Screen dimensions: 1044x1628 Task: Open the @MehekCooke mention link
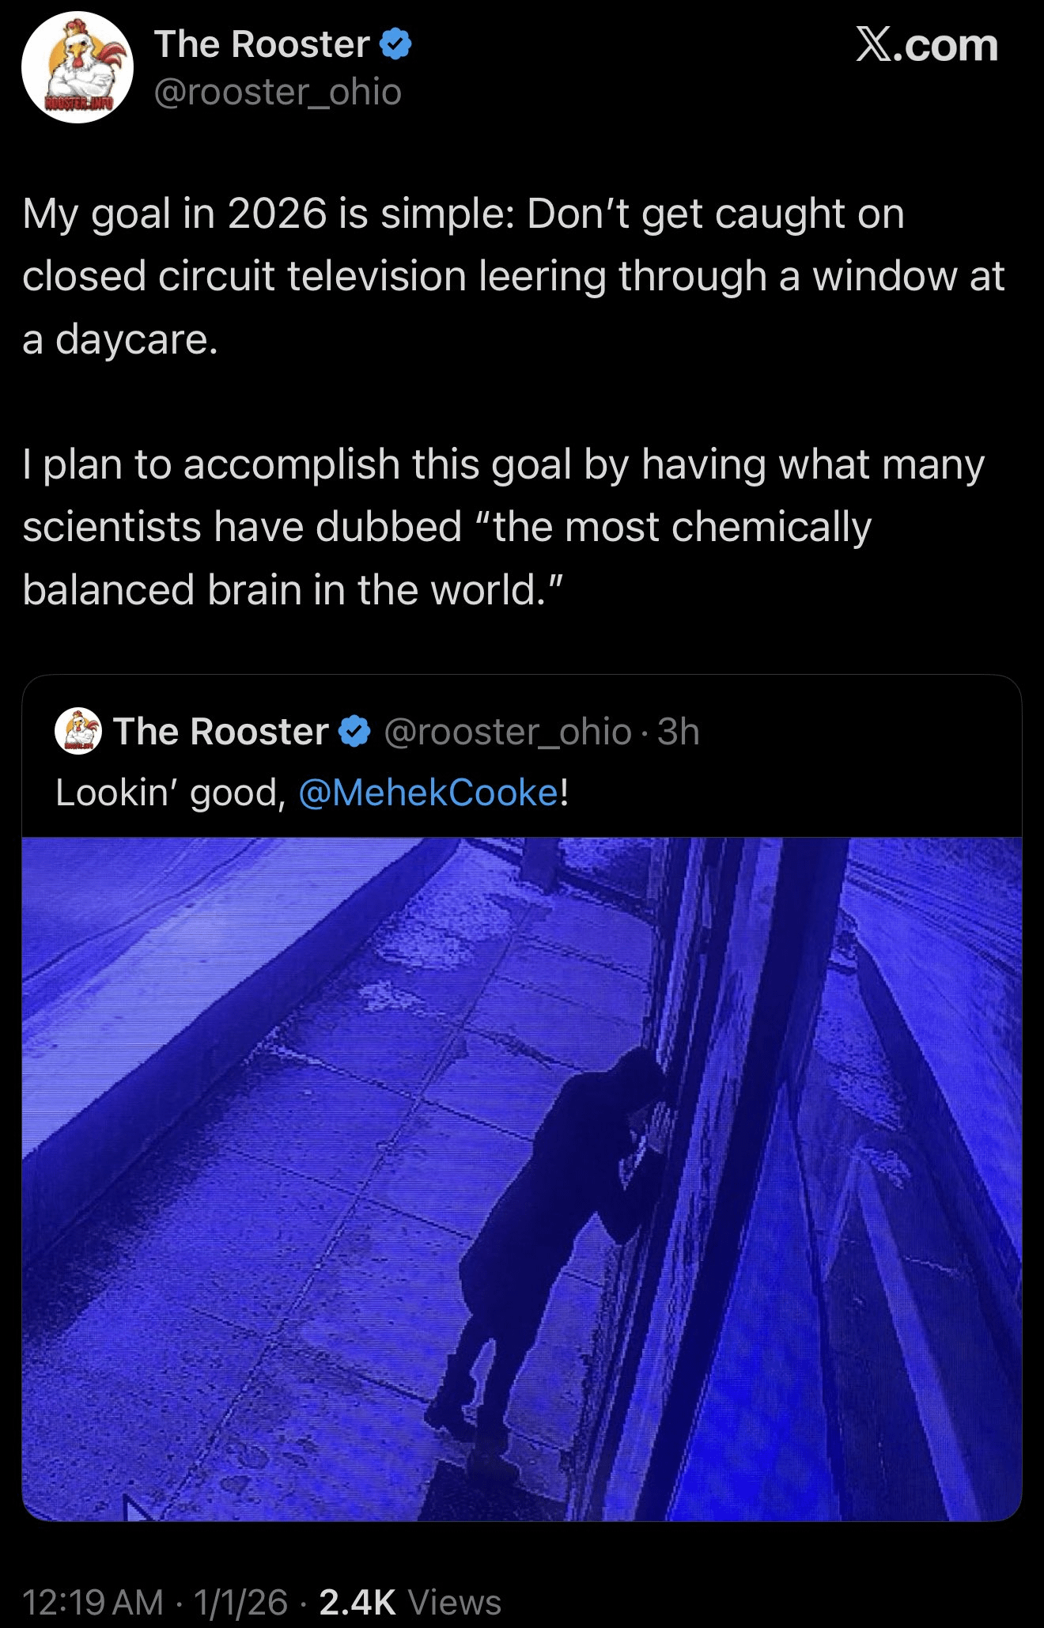(428, 793)
